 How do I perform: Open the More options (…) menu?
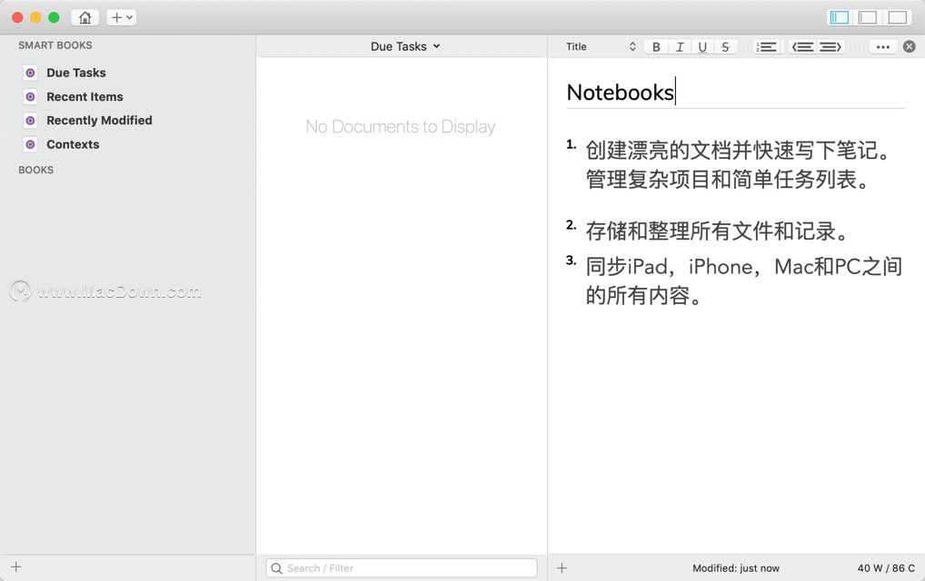[882, 46]
